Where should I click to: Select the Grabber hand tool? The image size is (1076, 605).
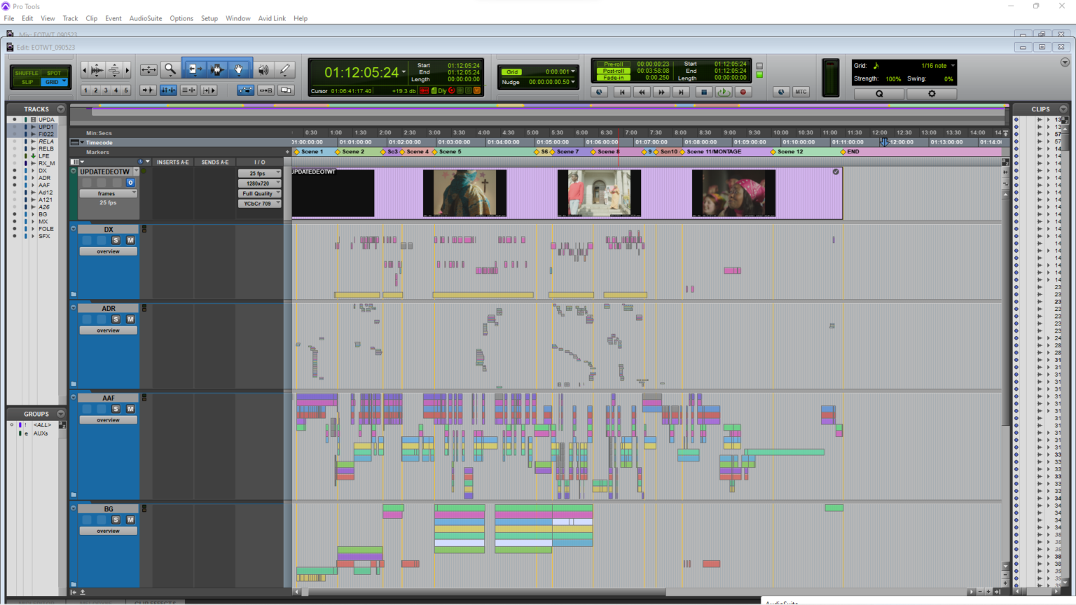pos(239,69)
